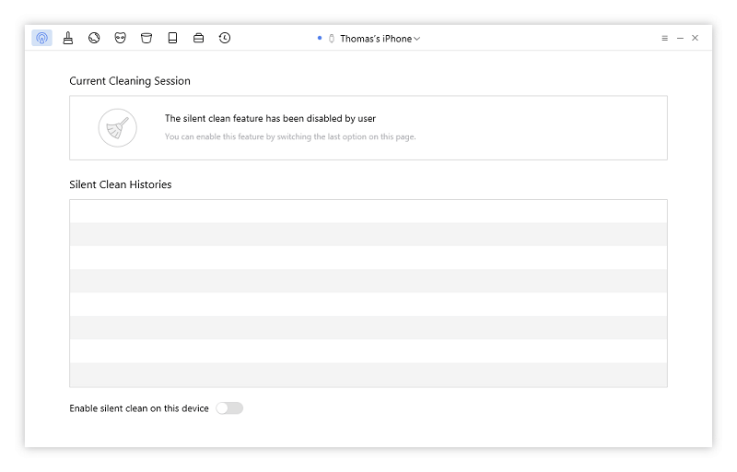The image size is (737, 472).
Task: Open the Internet Clean globe icon
Action: click(94, 38)
